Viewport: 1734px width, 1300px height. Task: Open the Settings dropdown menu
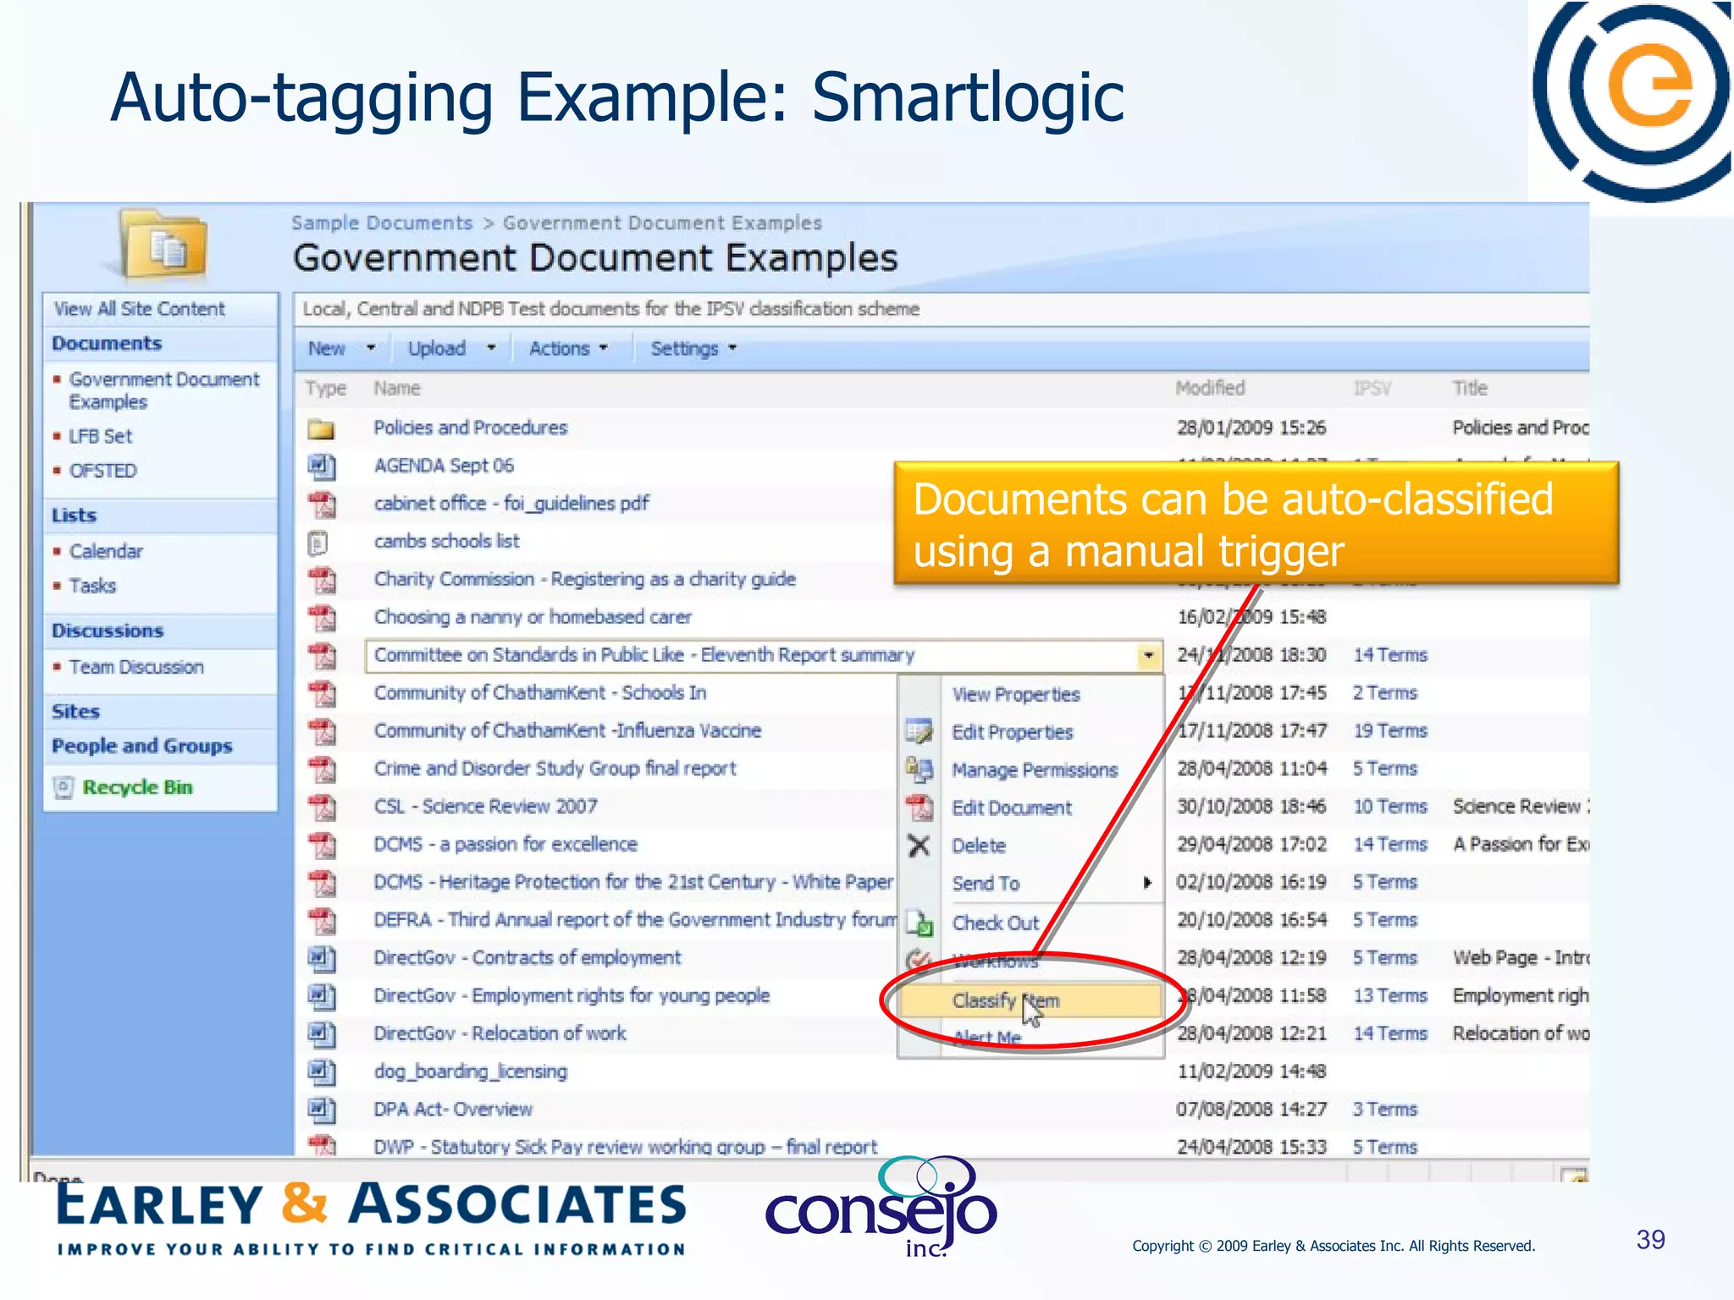[693, 349]
